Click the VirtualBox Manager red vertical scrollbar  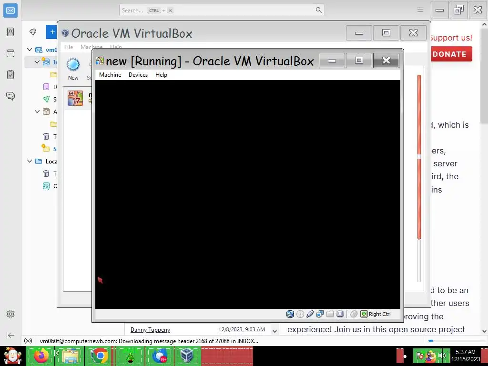pos(419,157)
